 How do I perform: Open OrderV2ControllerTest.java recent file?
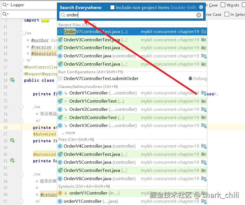point(132,64)
